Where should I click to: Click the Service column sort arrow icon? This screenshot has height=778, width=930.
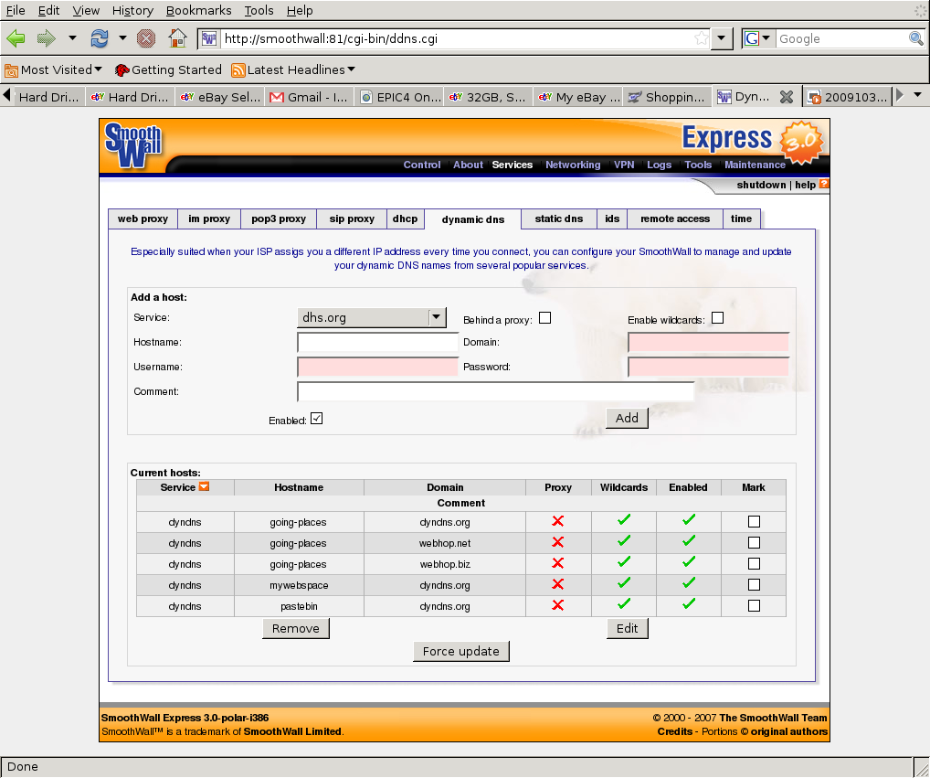click(204, 486)
